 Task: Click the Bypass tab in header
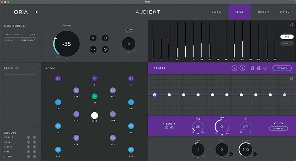click(217, 12)
